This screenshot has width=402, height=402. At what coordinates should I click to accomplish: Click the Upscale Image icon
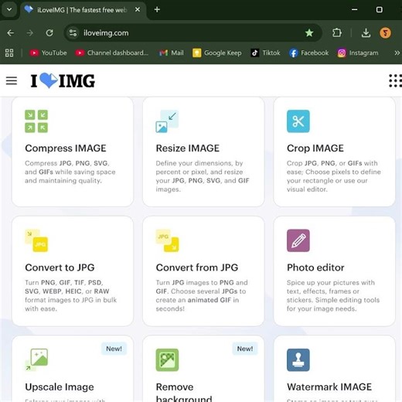tap(36, 359)
